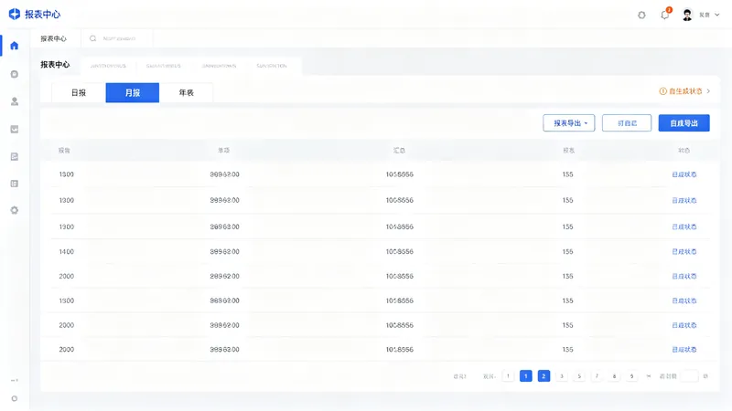Click the 报表中心 logo icon
The image size is (732, 411).
(15, 14)
